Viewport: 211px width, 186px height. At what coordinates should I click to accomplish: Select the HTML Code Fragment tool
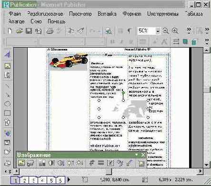coord(7,152)
